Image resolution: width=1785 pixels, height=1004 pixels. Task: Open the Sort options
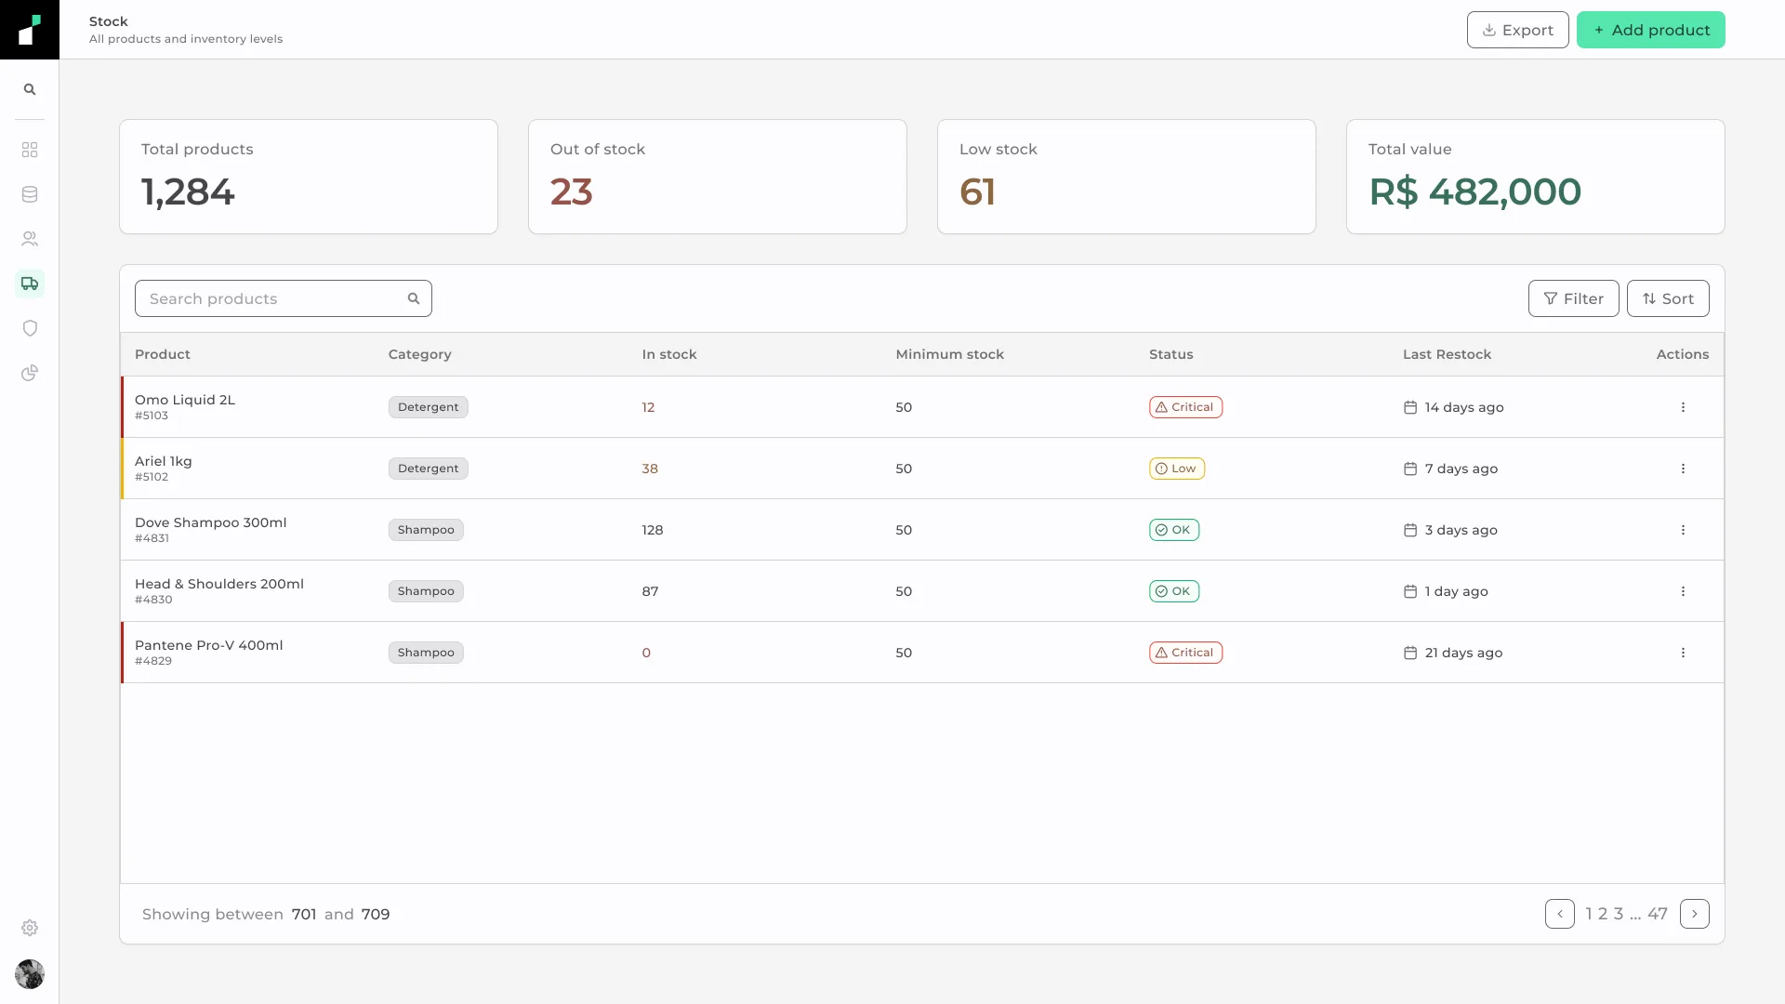pyautogui.click(x=1668, y=298)
